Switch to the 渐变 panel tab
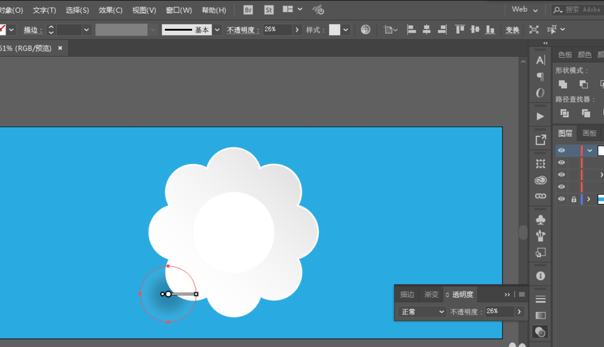The height and width of the screenshot is (347, 604). coord(431,294)
